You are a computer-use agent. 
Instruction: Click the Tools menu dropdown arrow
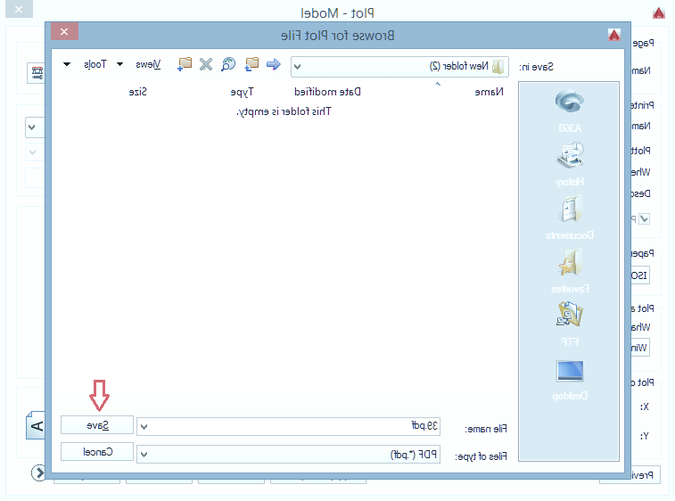(67, 64)
